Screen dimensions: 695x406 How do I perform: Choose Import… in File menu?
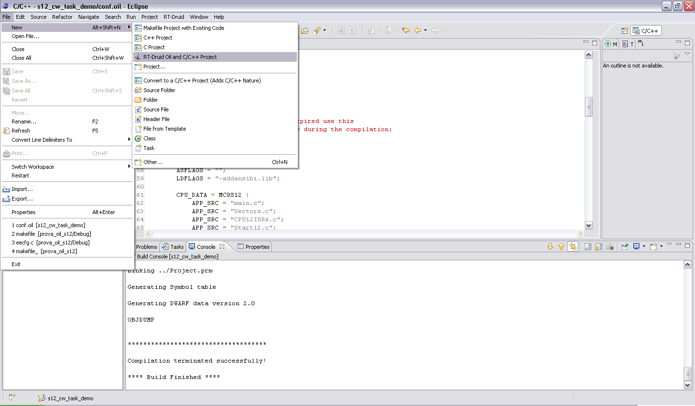tap(67, 189)
